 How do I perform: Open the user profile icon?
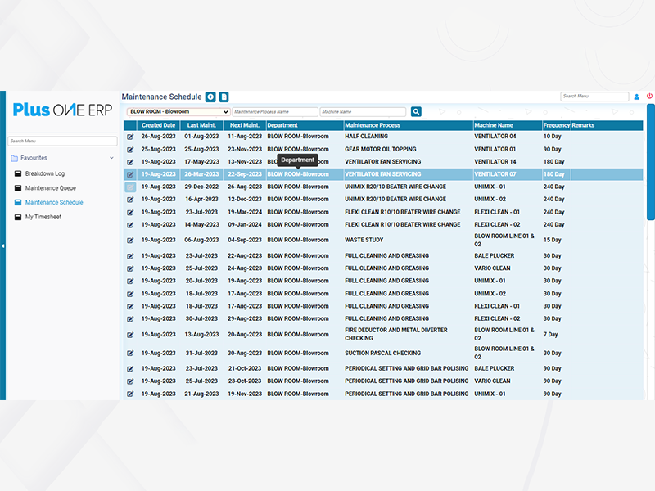637,97
